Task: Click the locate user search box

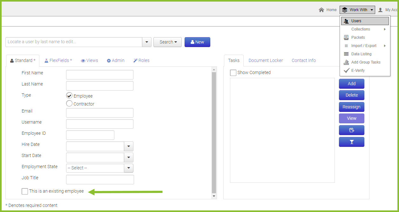Action: (74, 42)
